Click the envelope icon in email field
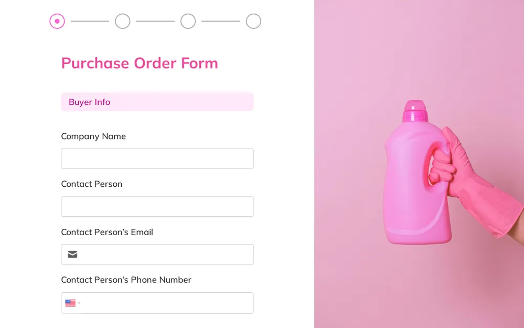This screenshot has width=524, height=328. [72, 255]
